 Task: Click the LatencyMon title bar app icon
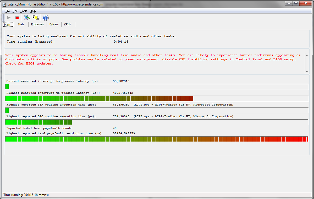click(4, 4)
